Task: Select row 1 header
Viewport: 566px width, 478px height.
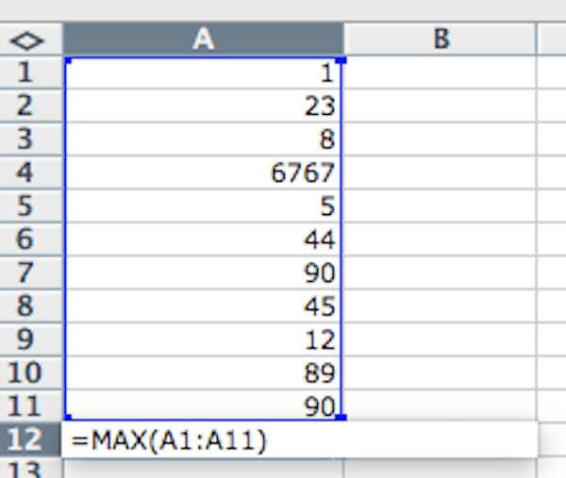Action: [x=31, y=73]
